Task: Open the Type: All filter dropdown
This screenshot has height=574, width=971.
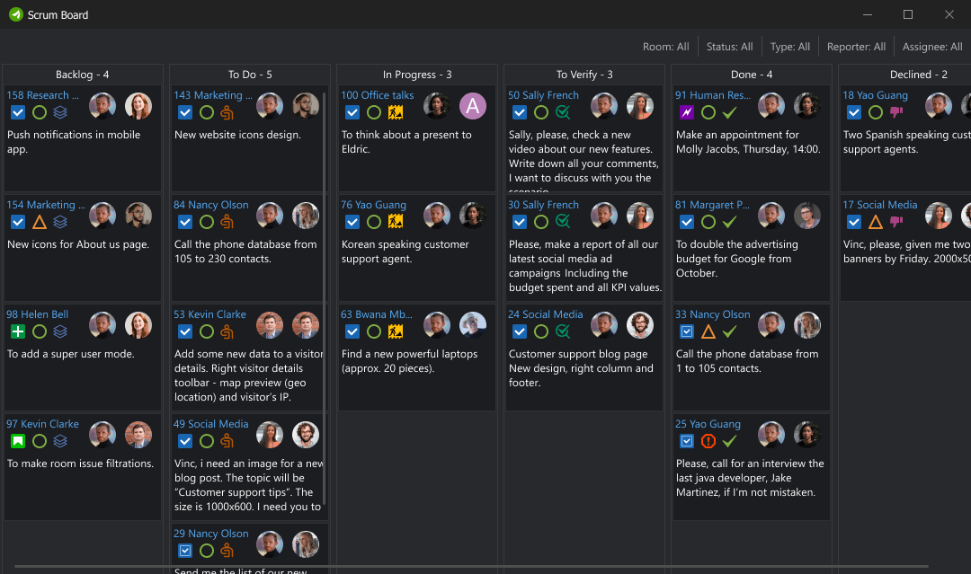Action: click(789, 46)
